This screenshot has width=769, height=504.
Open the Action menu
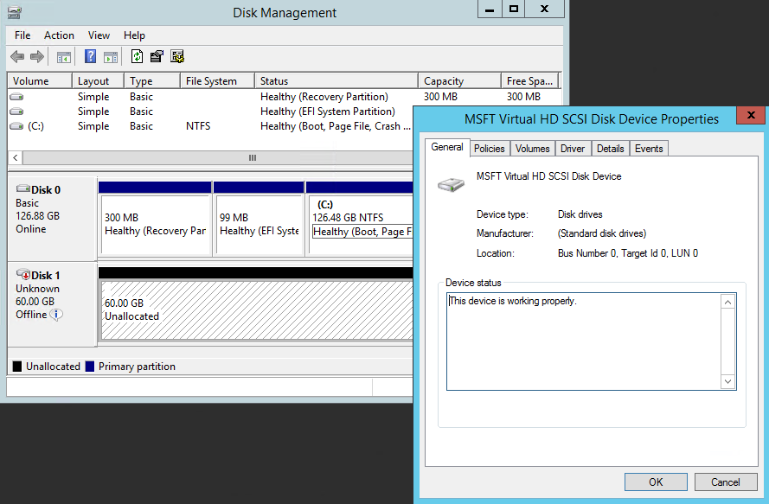point(59,35)
